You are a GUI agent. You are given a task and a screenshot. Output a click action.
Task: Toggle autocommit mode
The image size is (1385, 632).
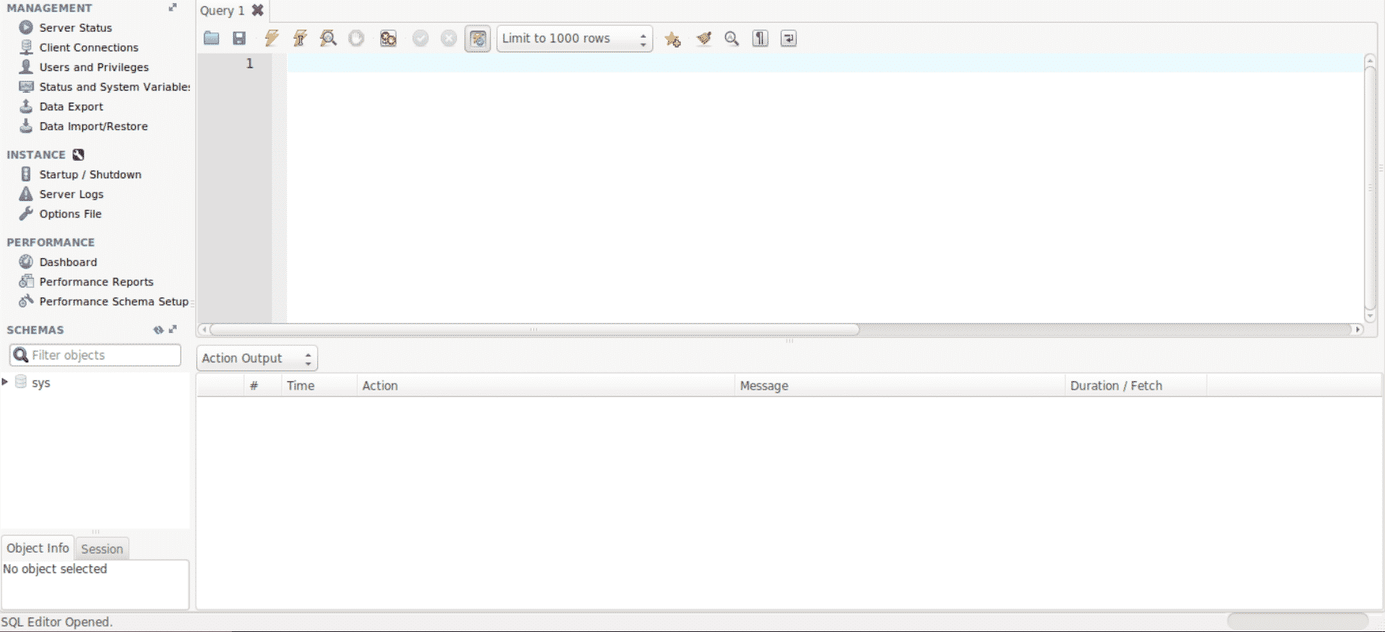click(x=478, y=39)
